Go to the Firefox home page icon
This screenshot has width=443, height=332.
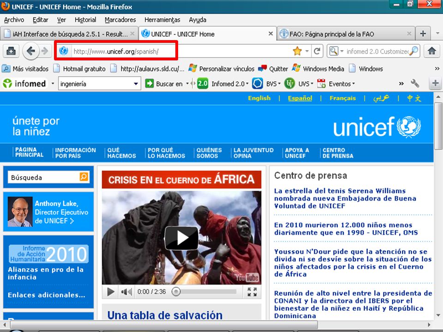point(432,51)
